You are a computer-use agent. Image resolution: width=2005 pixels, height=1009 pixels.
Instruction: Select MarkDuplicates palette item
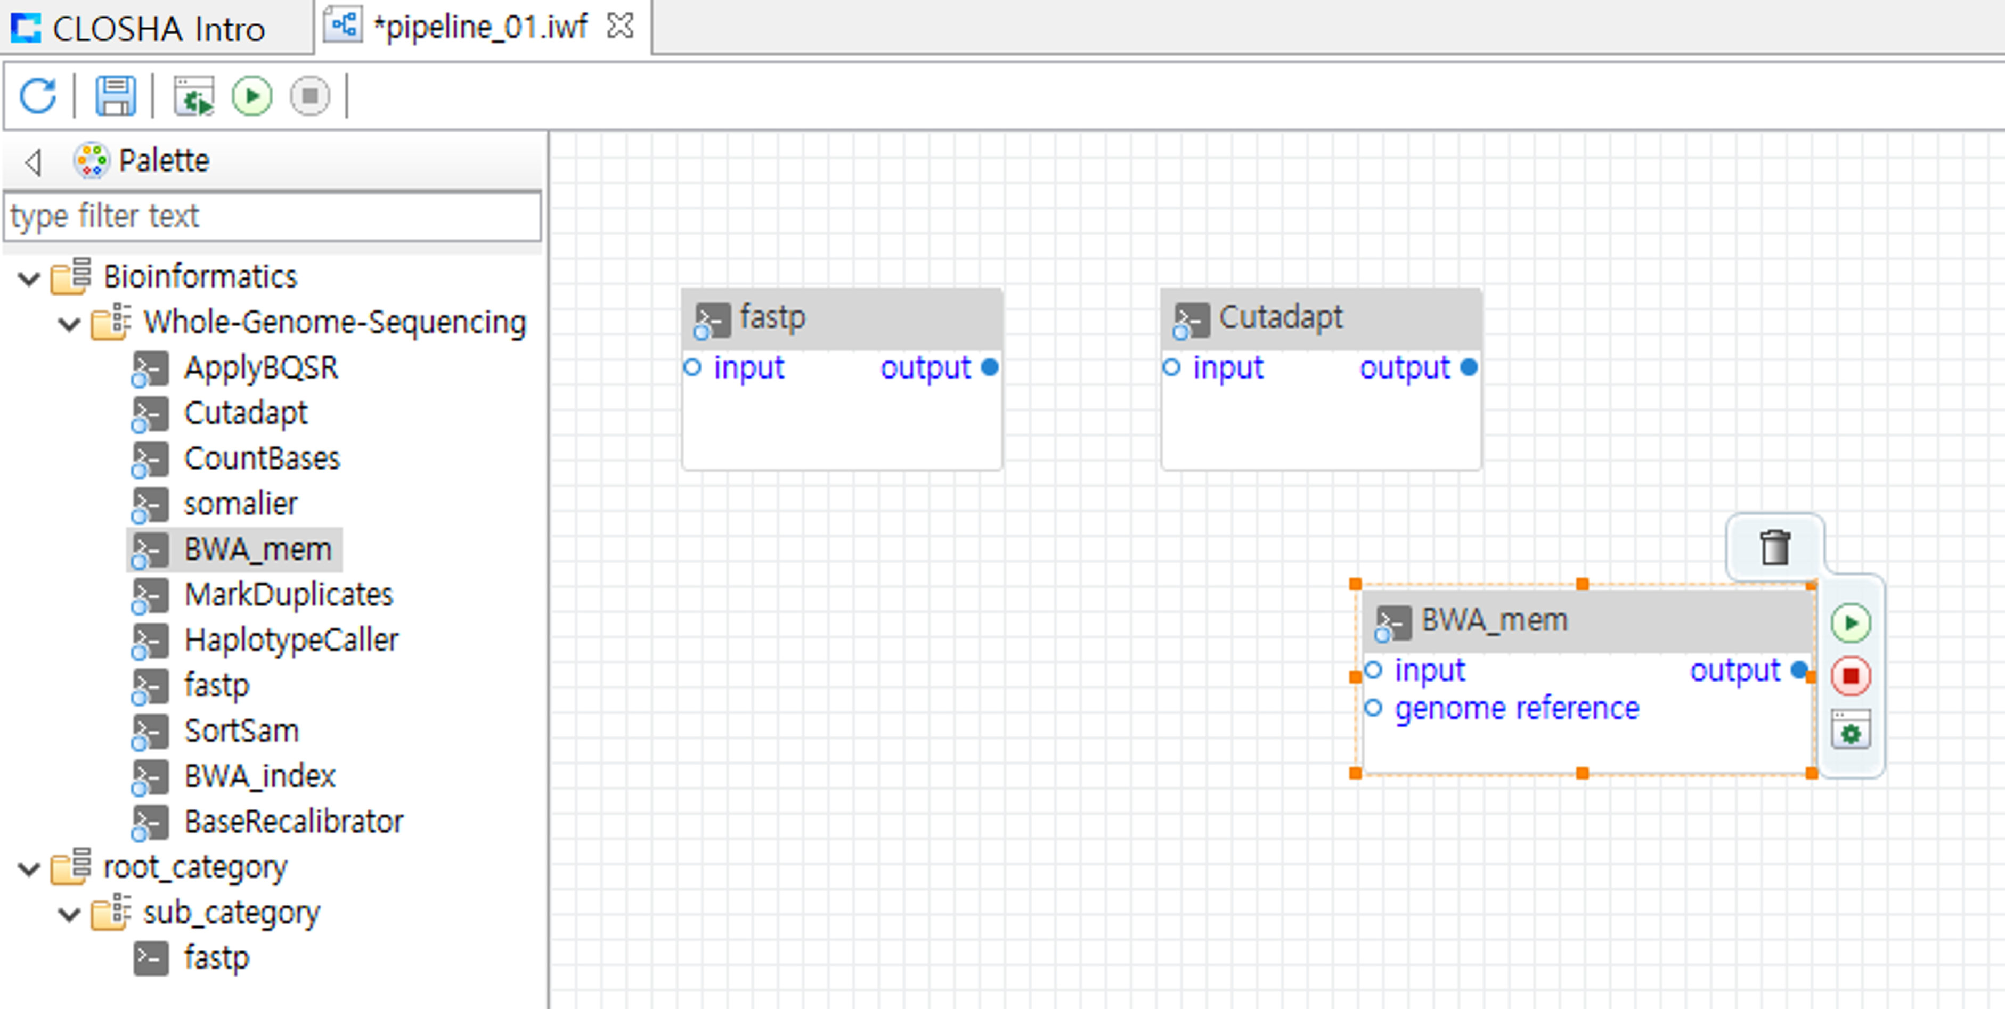[288, 594]
